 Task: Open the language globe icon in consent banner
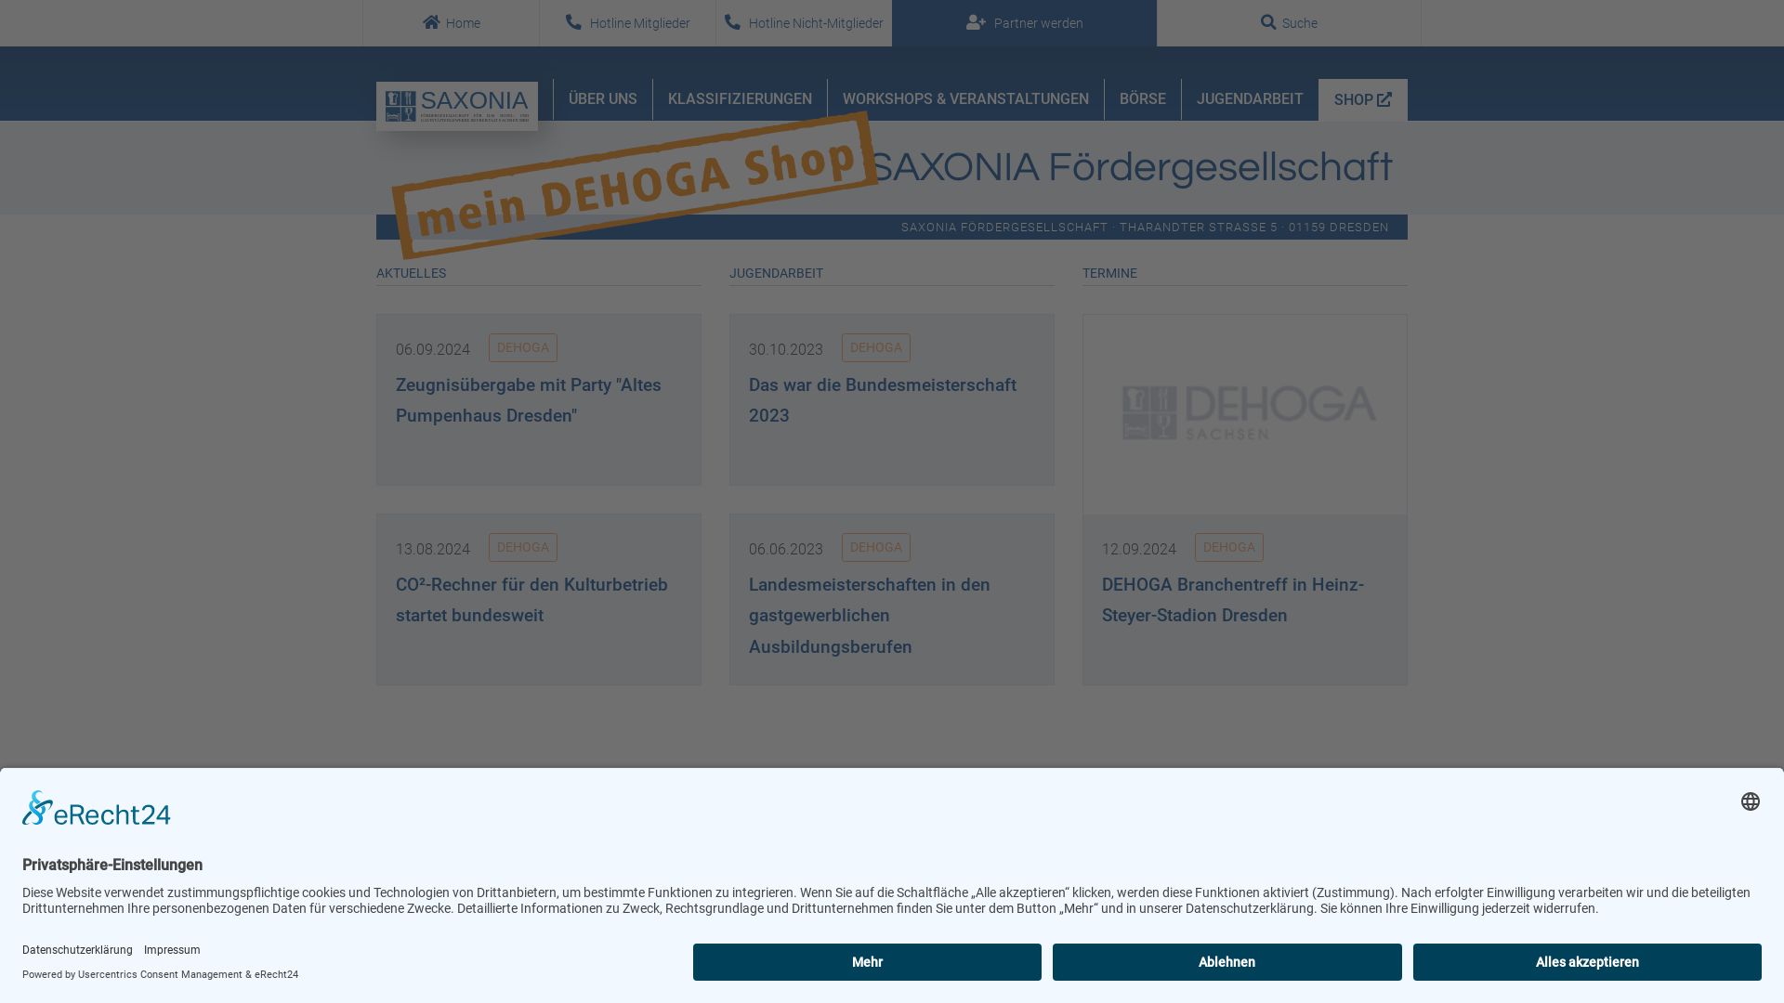tap(1751, 801)
